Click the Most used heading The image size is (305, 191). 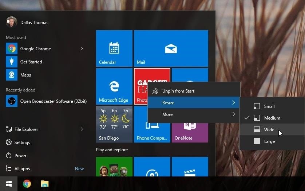(16, 38)
